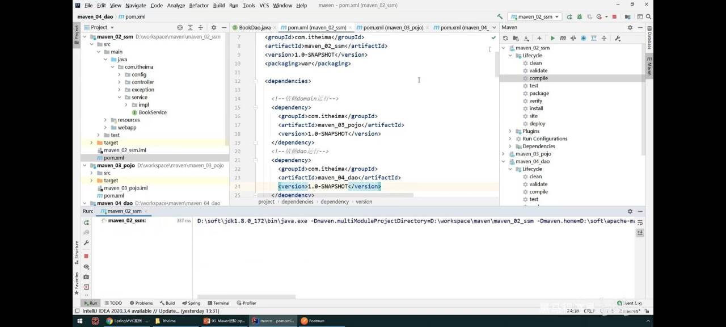Expand maven_03_pojo in Maven panel
This screenshot has height=327, width=726.
click(x=503, y=154)
